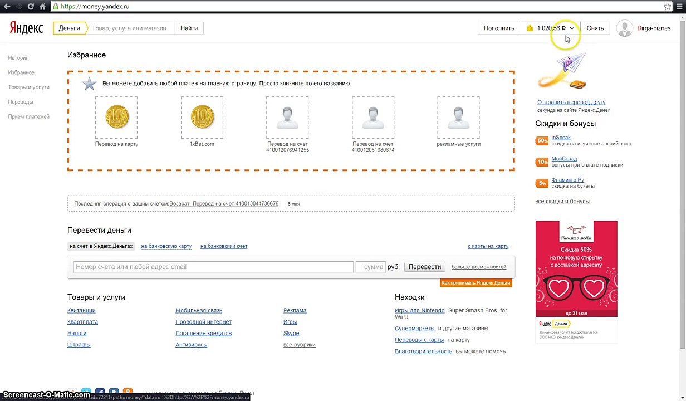686x401 pixels.
Task: Choose the avatar for account 410012076941255
Action: [x=287, y=118]
